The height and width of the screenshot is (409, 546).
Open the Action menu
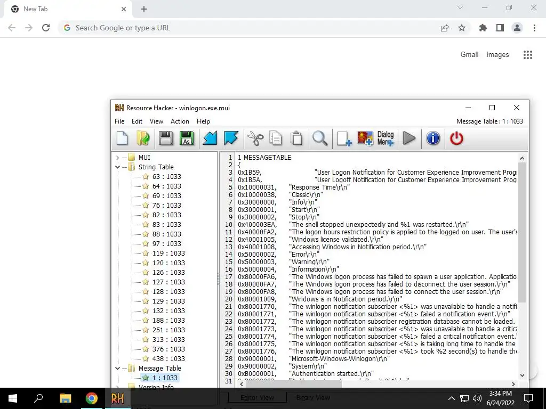point(180,121)
